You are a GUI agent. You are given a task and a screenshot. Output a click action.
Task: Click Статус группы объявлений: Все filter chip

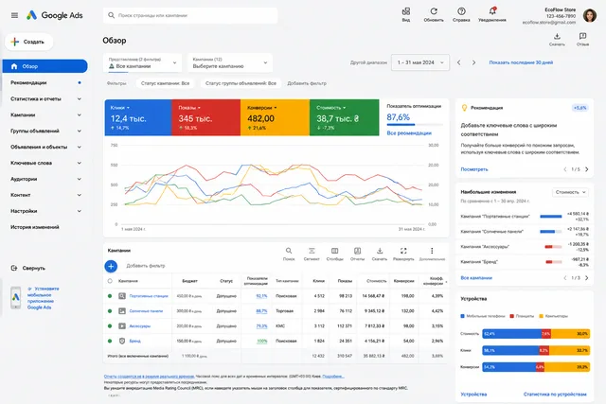[241, 83]
